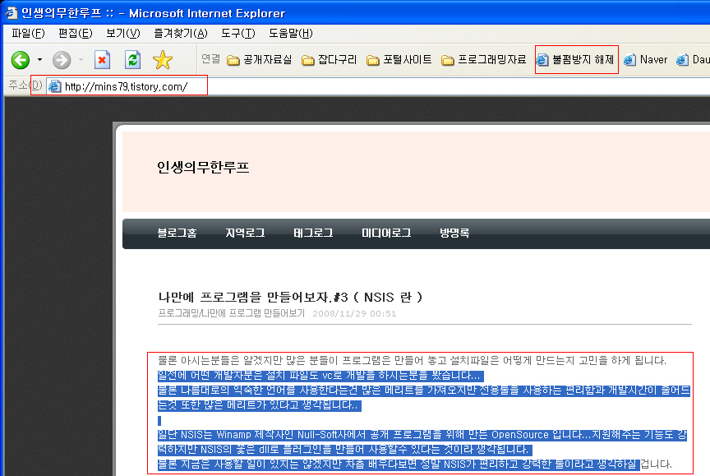
Task: Open the Back button history dropdown arrow
Action: tap(39, 60)
